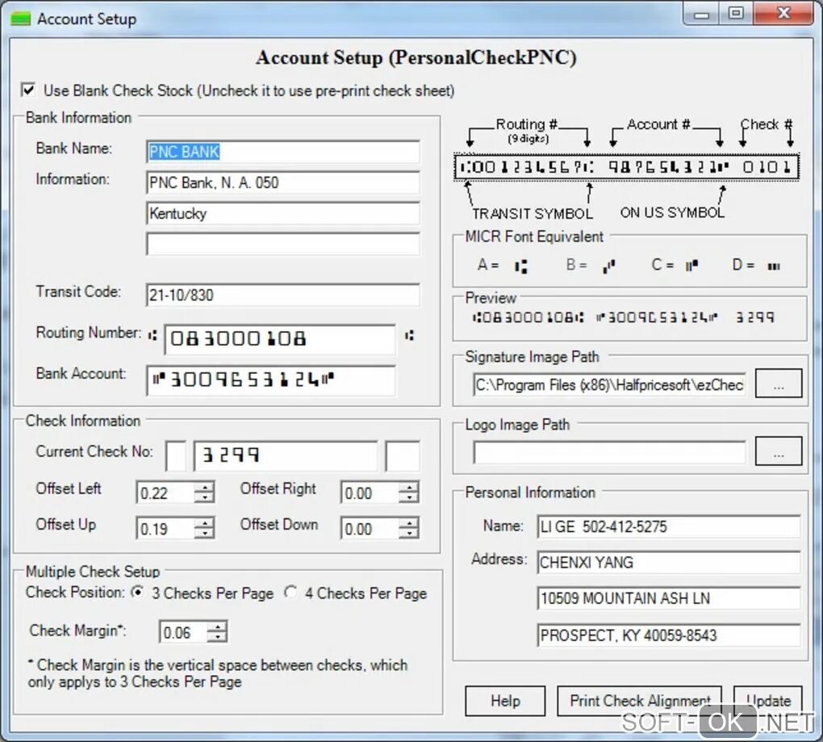Click the Transit Code field
The width and height of the screenshot is (823, 742).
(283, 295)
